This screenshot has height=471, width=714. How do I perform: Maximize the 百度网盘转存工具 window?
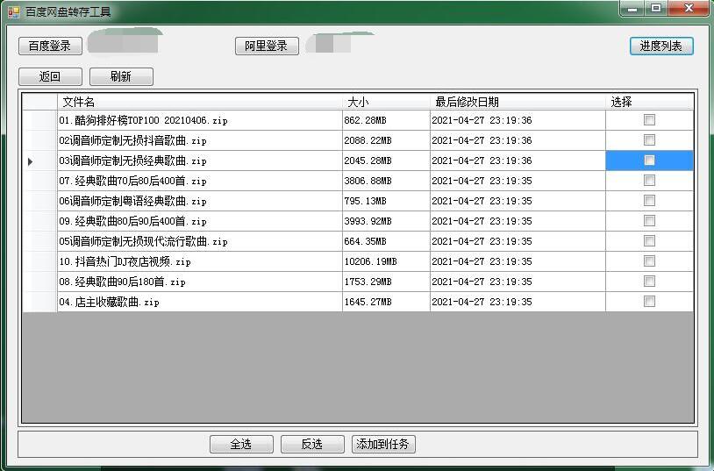pyautogui.click(x=656, y=9)
